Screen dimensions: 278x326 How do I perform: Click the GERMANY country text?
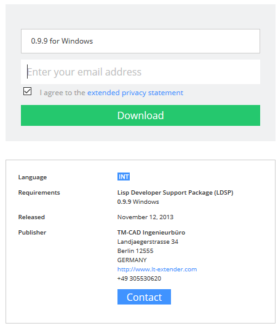click(132, 260)
